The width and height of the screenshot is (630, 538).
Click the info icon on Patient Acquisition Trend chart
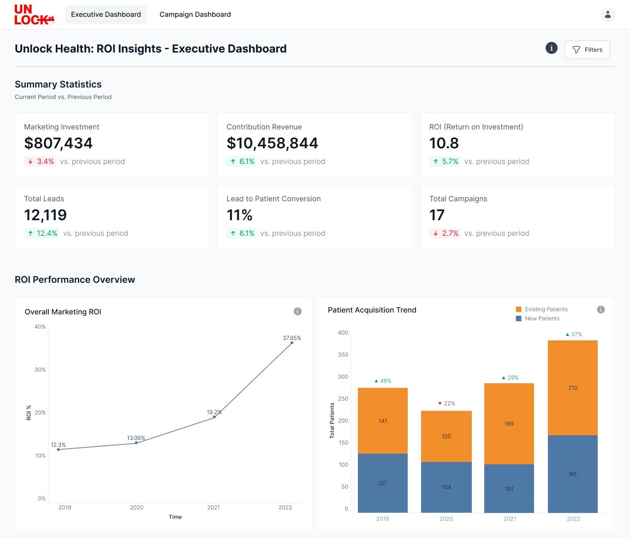600,310
